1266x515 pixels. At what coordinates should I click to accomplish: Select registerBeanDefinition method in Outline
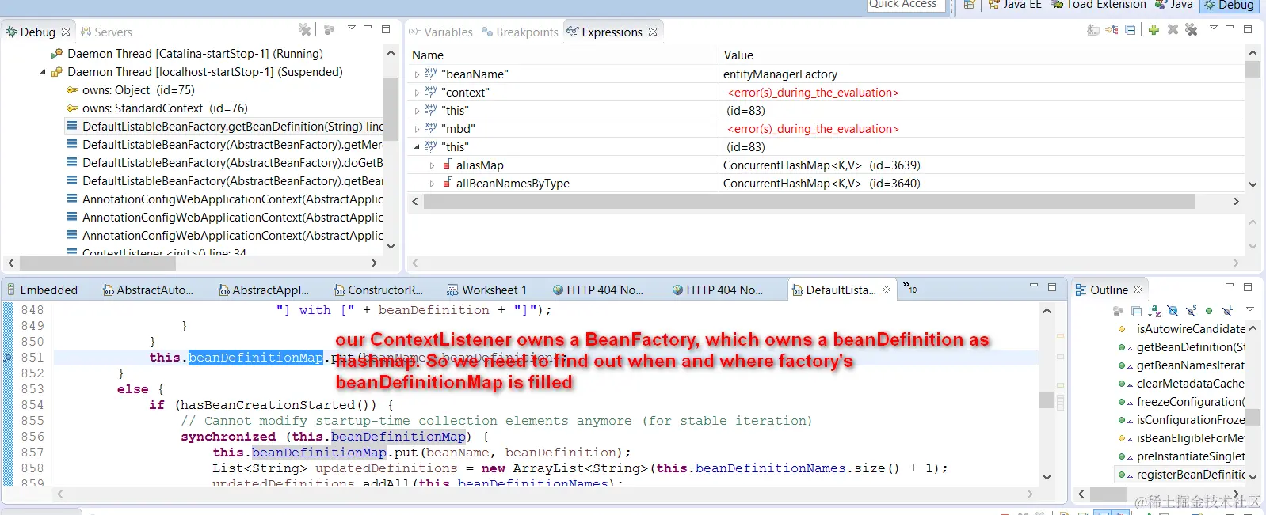tap(1181, 475)
